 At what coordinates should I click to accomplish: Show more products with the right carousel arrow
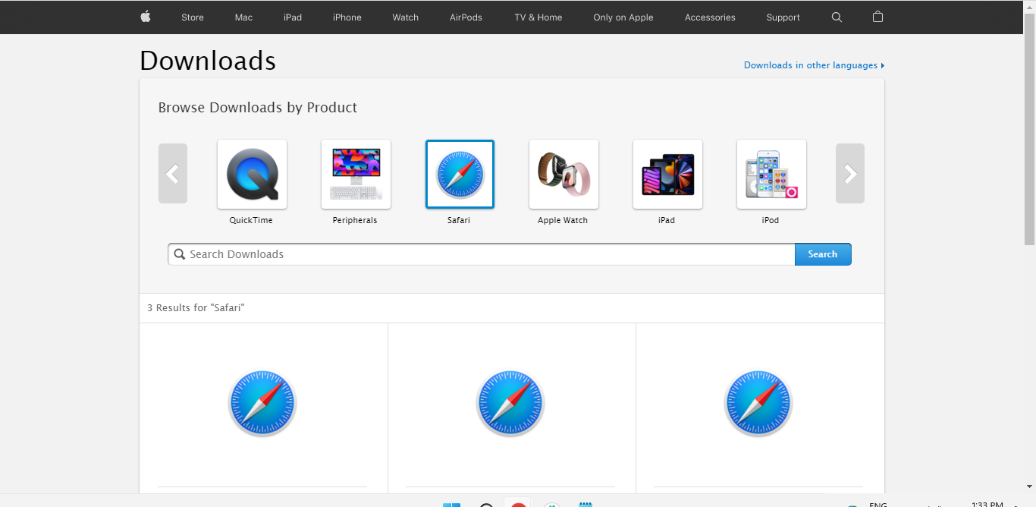coord(850,174)
